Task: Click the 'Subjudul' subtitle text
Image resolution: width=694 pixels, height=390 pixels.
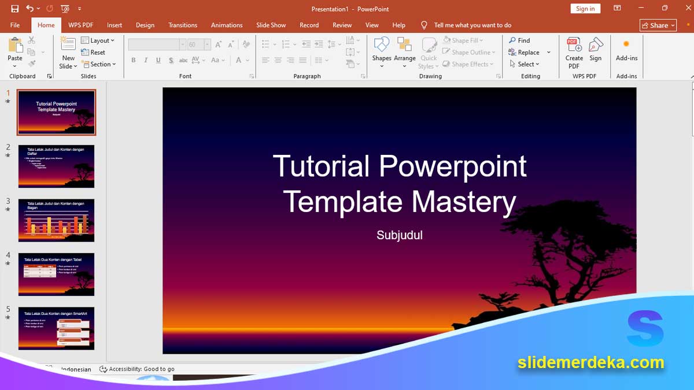Action: 400,235
